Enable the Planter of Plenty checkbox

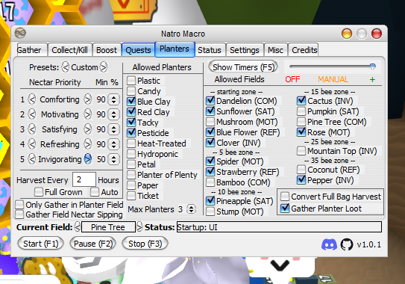coord(131,175)
